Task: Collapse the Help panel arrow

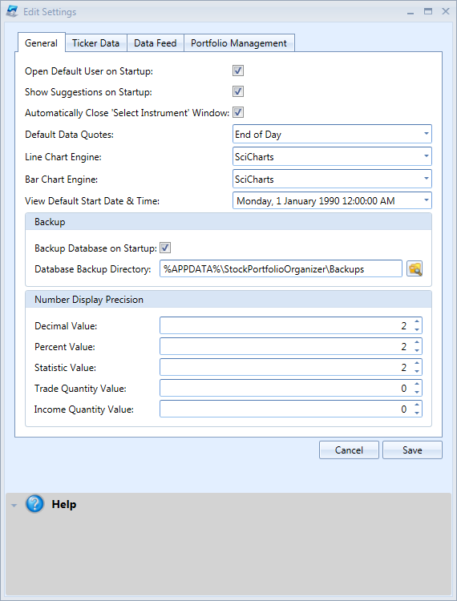Action: 14,505
